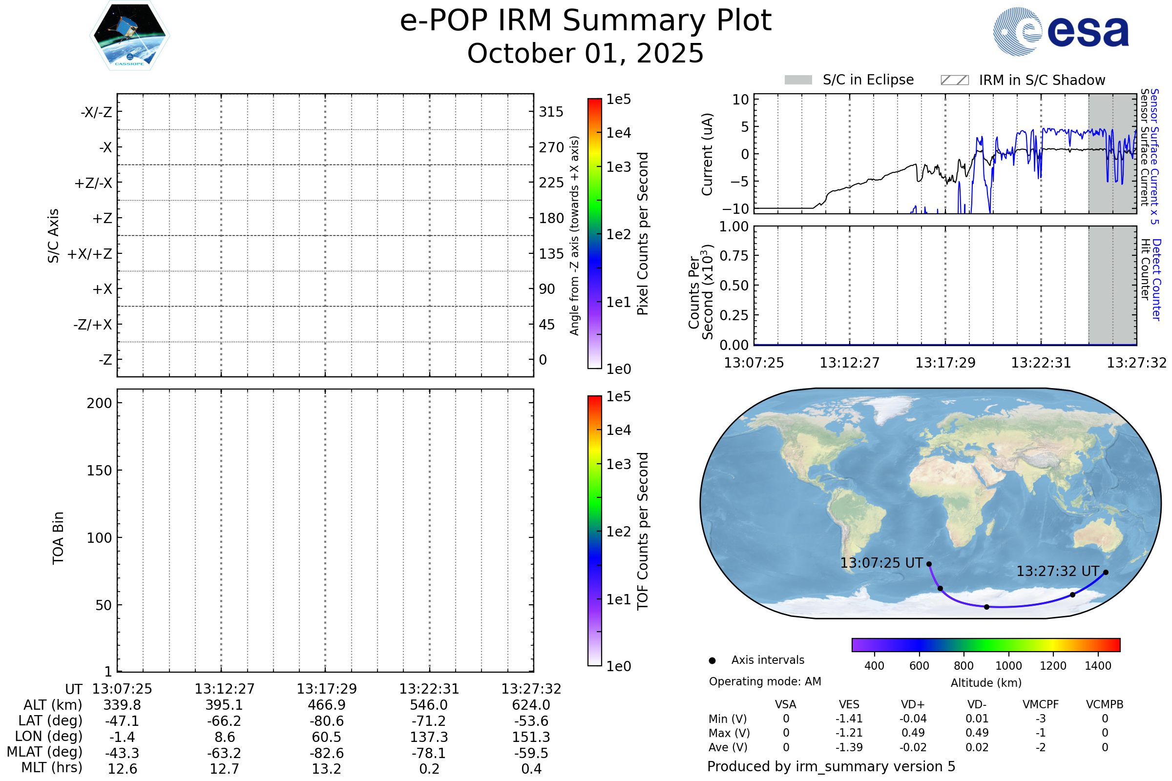Screen dimensions: 1172x781
Task: Click the 13:27:32 UT track end point
Action: tap(1106, 572)
